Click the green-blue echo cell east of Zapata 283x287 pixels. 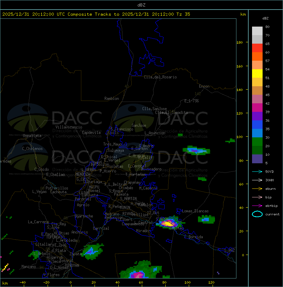click(92, 251)
